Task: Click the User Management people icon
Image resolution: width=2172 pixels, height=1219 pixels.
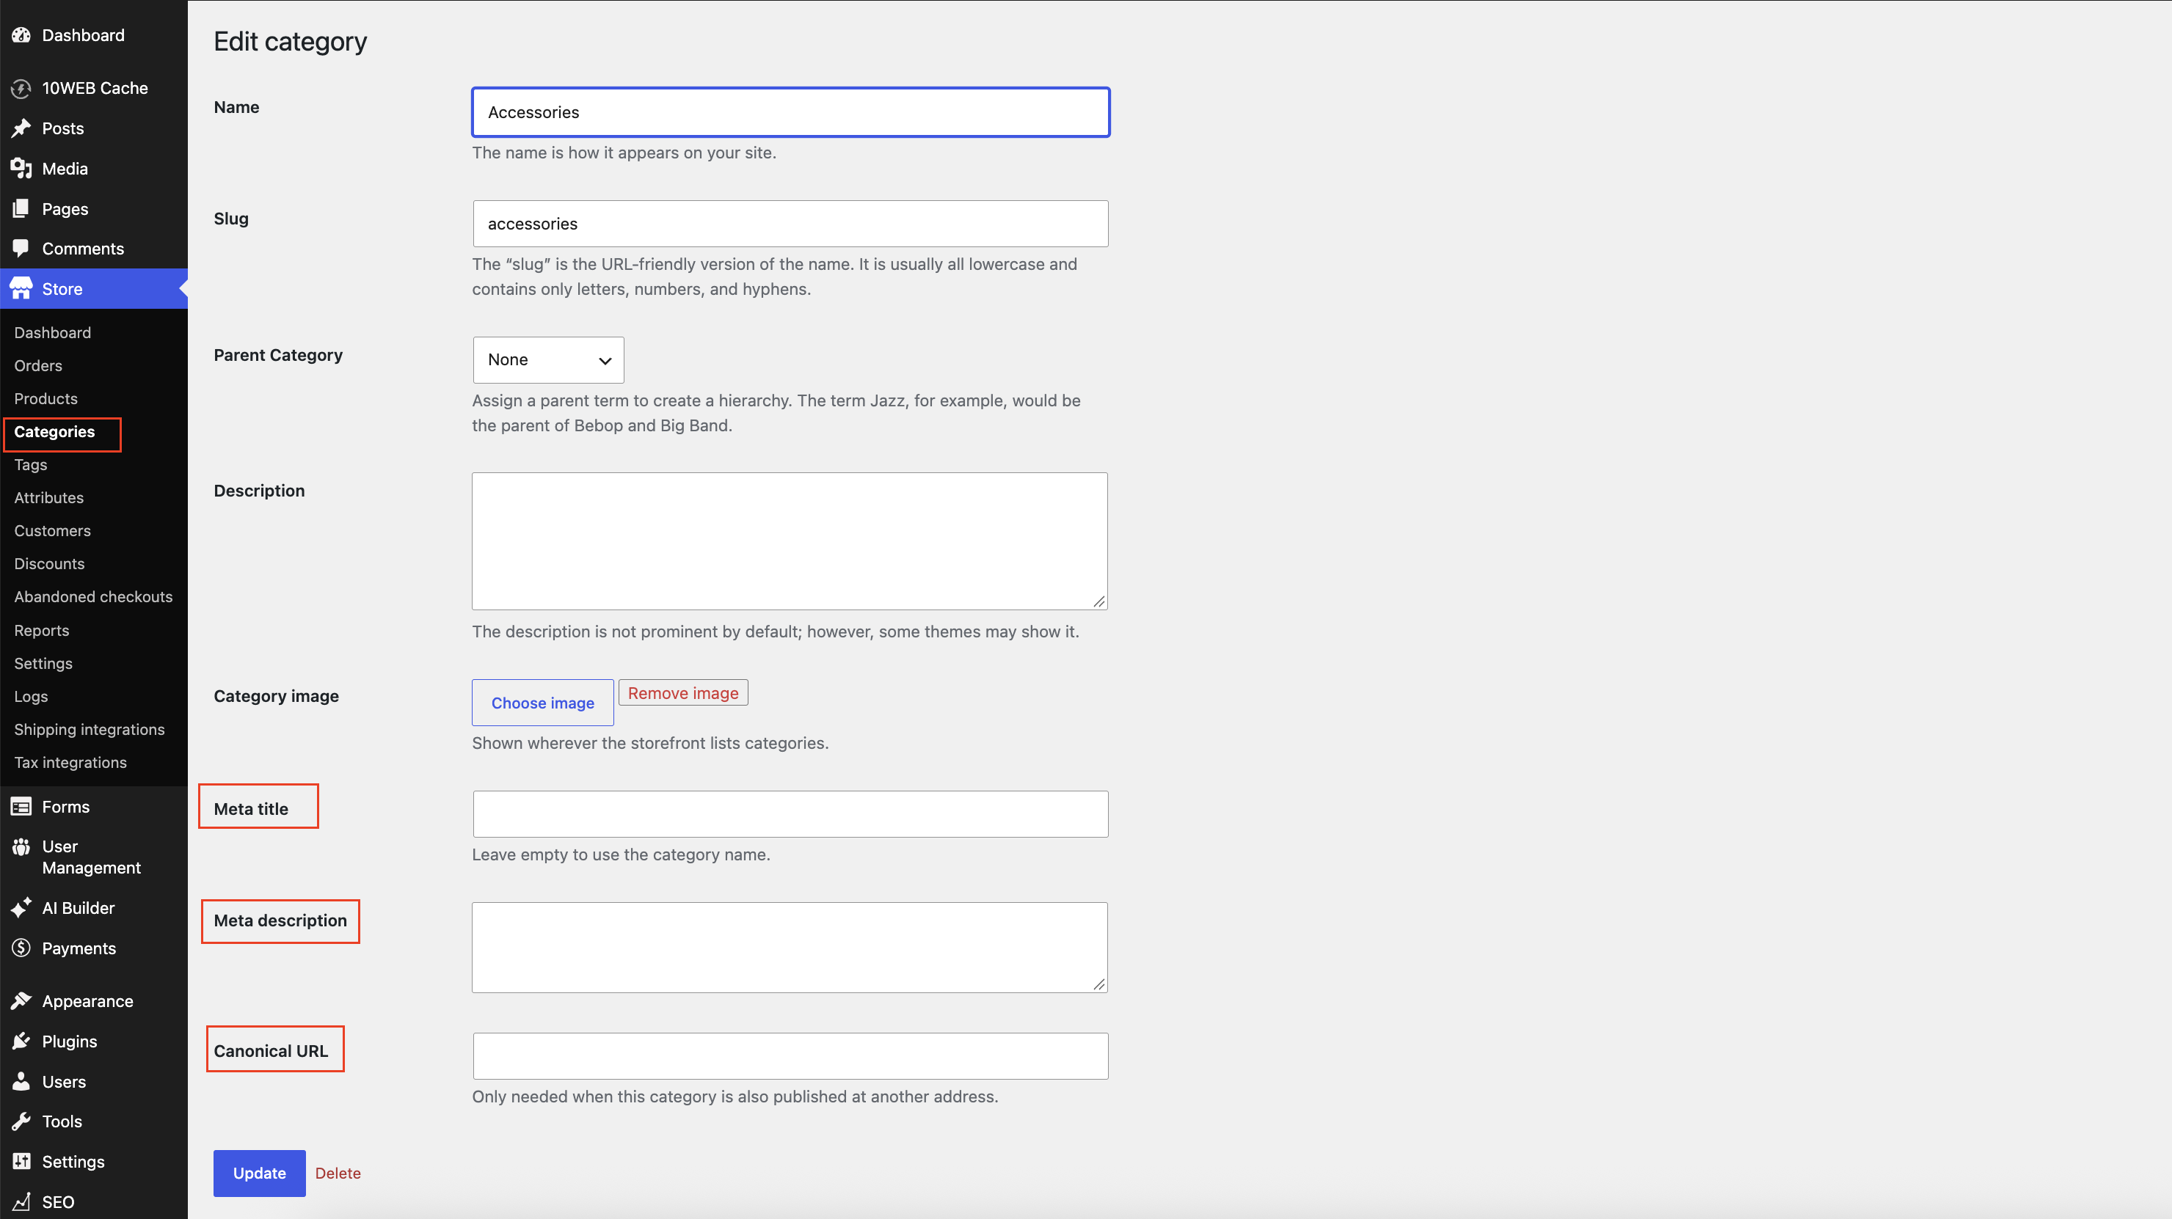Action: 21,846
